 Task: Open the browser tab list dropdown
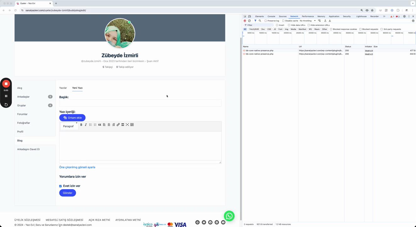(x=413, y=3)
